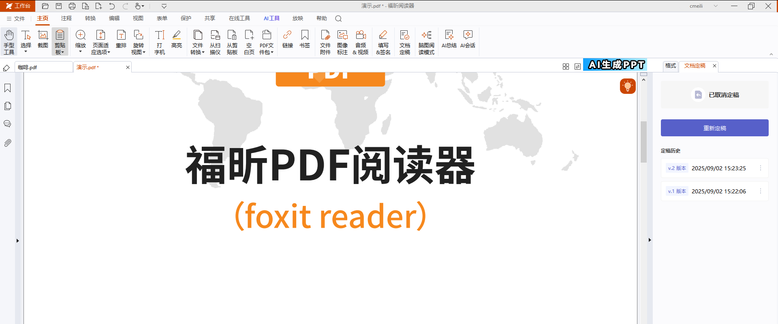Add a Bookmark (书签) from ribbon
Screen dimensions: 778x324
[x=305, y=39]
